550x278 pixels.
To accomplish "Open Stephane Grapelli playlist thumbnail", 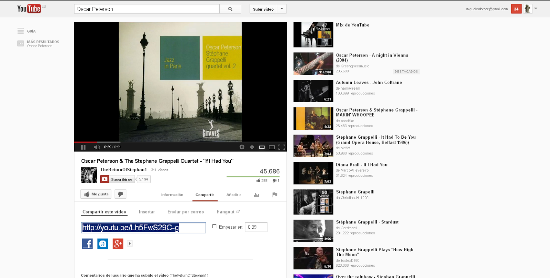I will pyautogui.click(x=313, y=202).
